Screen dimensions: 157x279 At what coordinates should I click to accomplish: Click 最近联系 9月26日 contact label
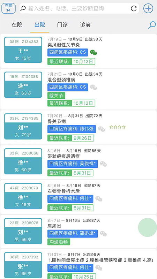[x=71, y=138]
